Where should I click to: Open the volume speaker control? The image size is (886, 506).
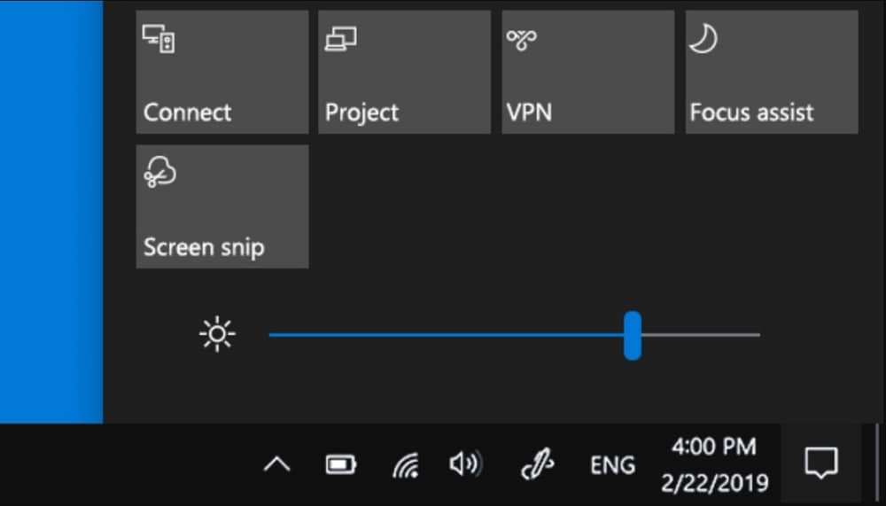click(466, 464)
